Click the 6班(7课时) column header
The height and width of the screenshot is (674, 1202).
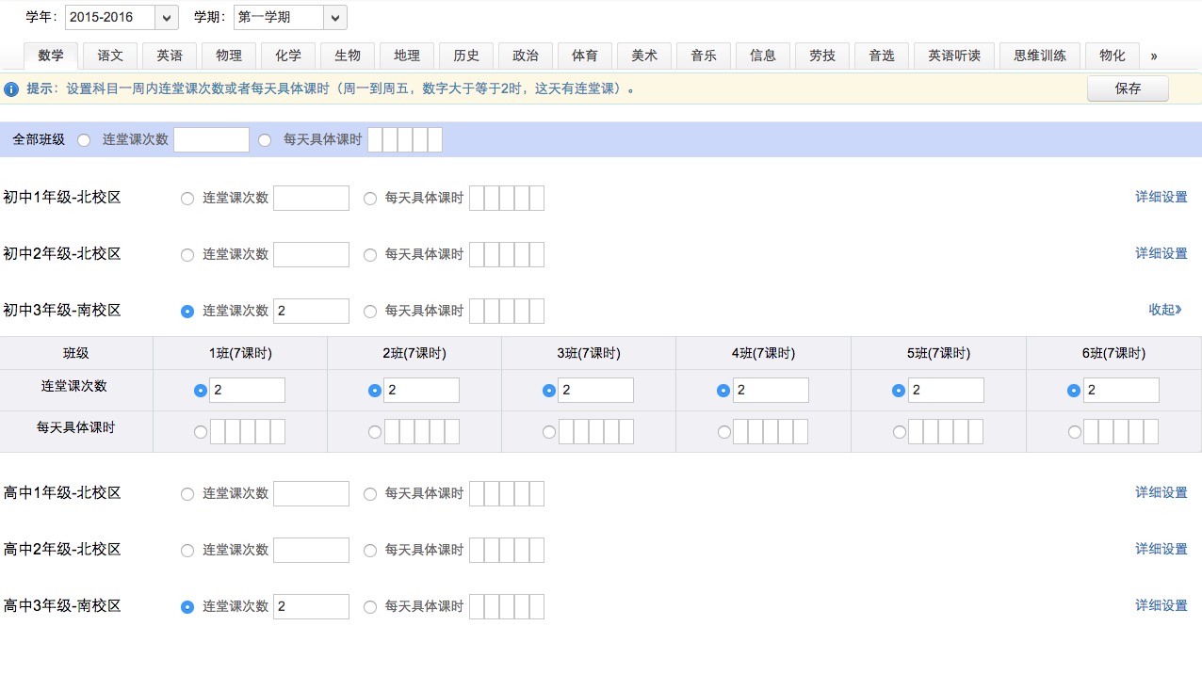click(1113, 353)
